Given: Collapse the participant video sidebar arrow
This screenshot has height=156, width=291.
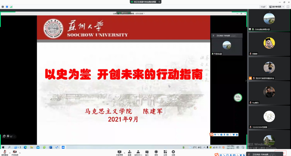Looking at the screenshot, I should [246, 81].
